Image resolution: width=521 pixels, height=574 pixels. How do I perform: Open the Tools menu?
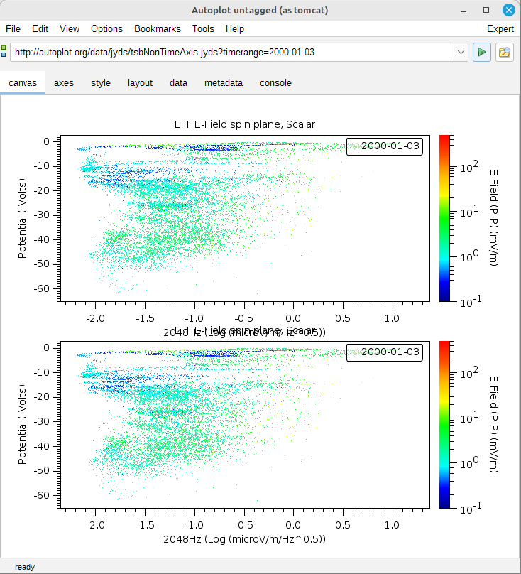(203, 28)
